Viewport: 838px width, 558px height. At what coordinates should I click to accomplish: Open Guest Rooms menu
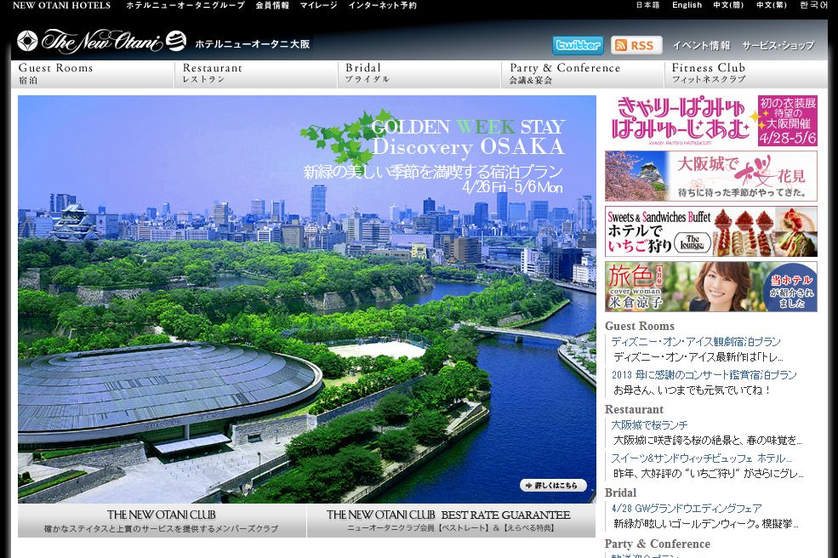pos(93,74)
